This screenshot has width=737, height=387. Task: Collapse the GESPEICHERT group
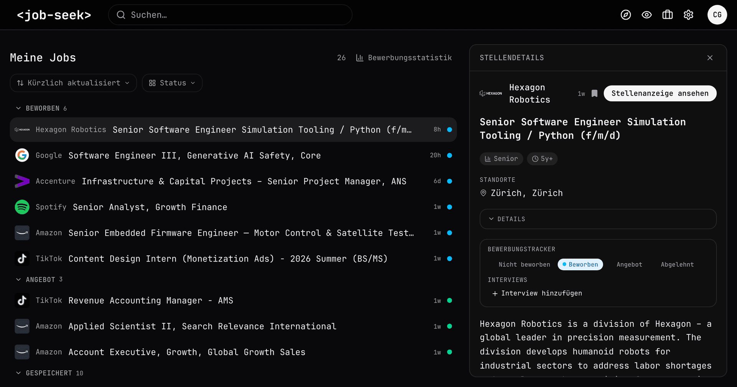[x=49, y=373]
